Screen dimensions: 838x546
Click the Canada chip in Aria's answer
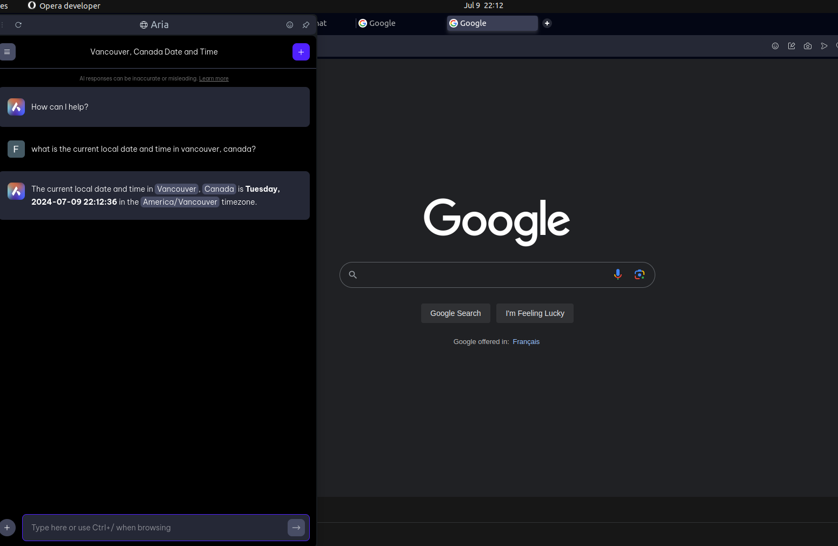219,189
